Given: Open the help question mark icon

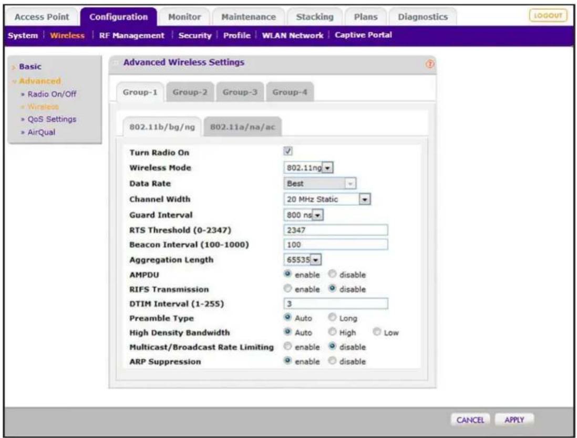Looking at the screenshot, I should pos(429,64).
